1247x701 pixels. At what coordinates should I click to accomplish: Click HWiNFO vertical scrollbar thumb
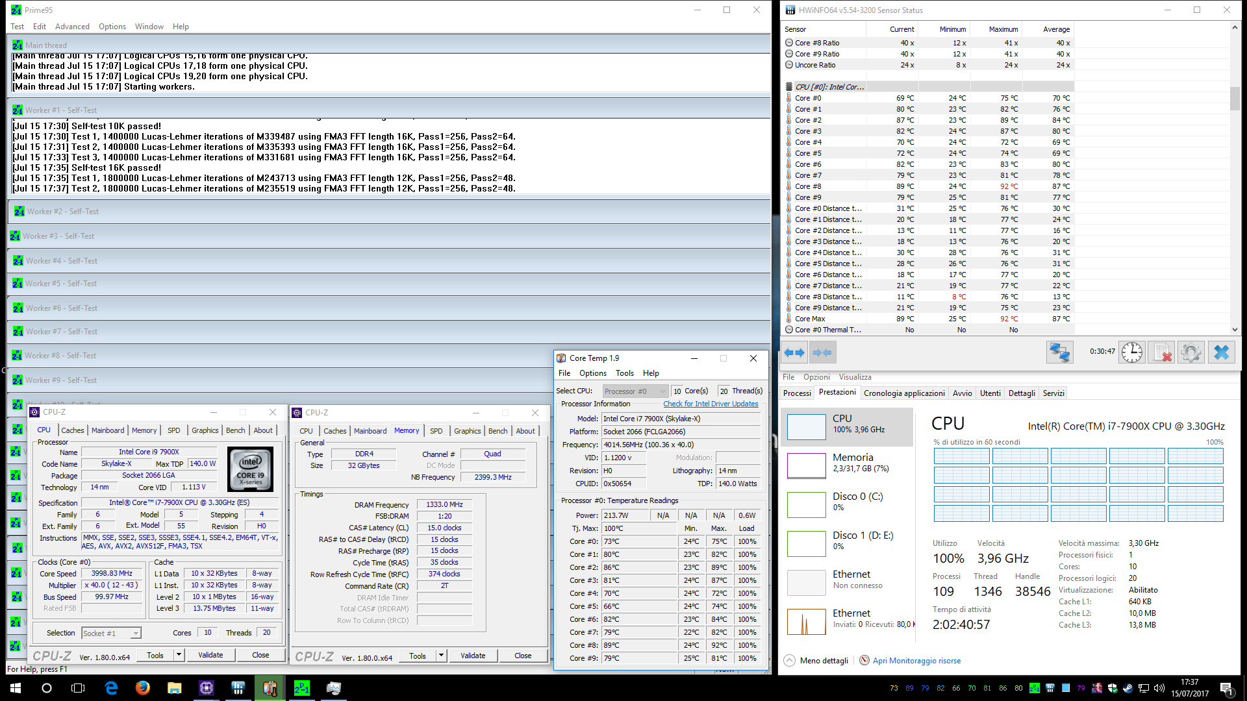click(x=1235, y=98)
